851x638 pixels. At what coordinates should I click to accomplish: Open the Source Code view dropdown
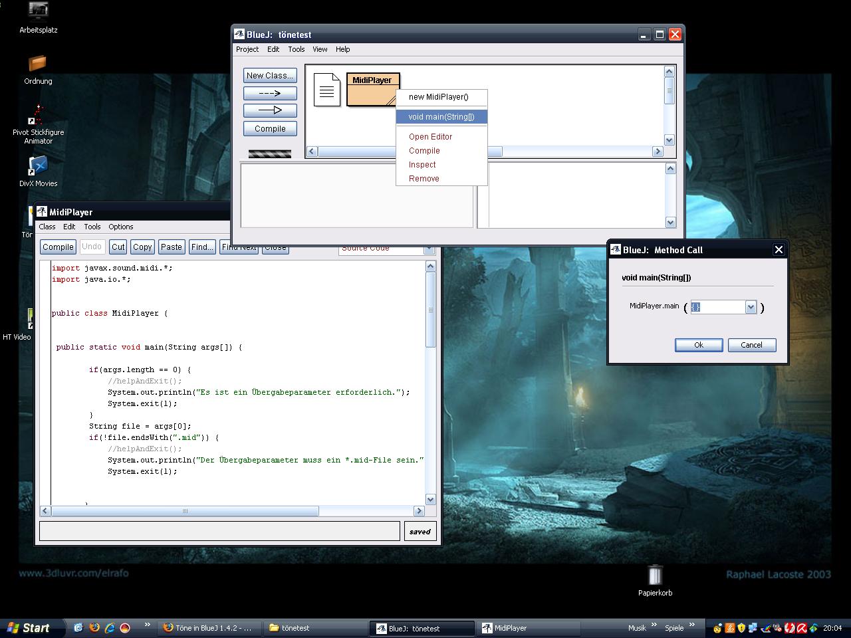[429, 249]
